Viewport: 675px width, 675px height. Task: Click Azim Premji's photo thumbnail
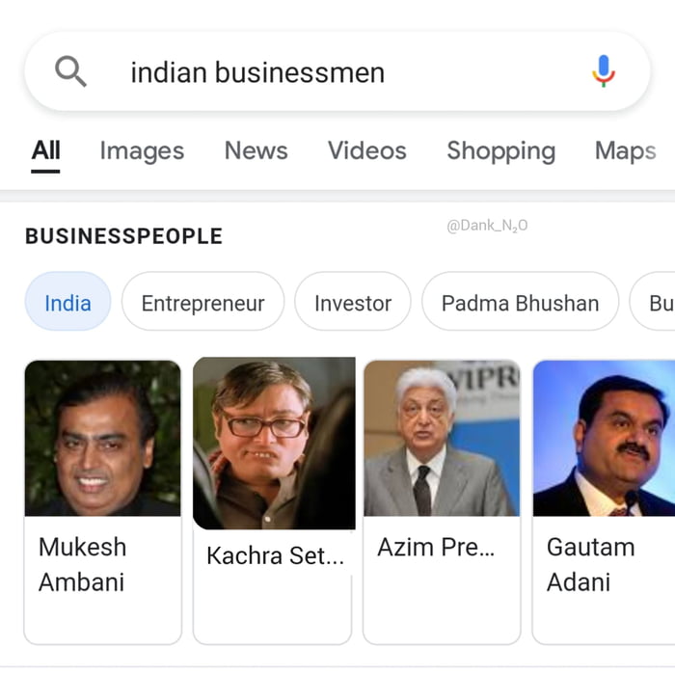pyautogui.click(x=442, y=439)
